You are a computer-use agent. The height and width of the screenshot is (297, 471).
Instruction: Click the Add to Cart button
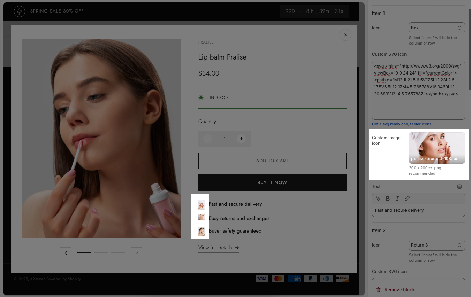(x=272, y=161)
